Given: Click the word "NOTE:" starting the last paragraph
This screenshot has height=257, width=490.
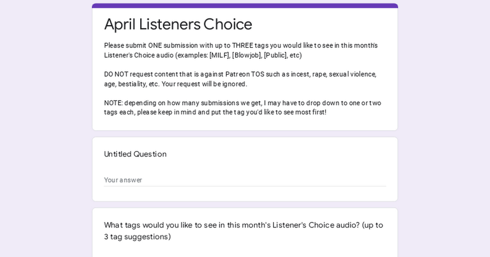Looking at the screenshot, I should coord(114,103).
